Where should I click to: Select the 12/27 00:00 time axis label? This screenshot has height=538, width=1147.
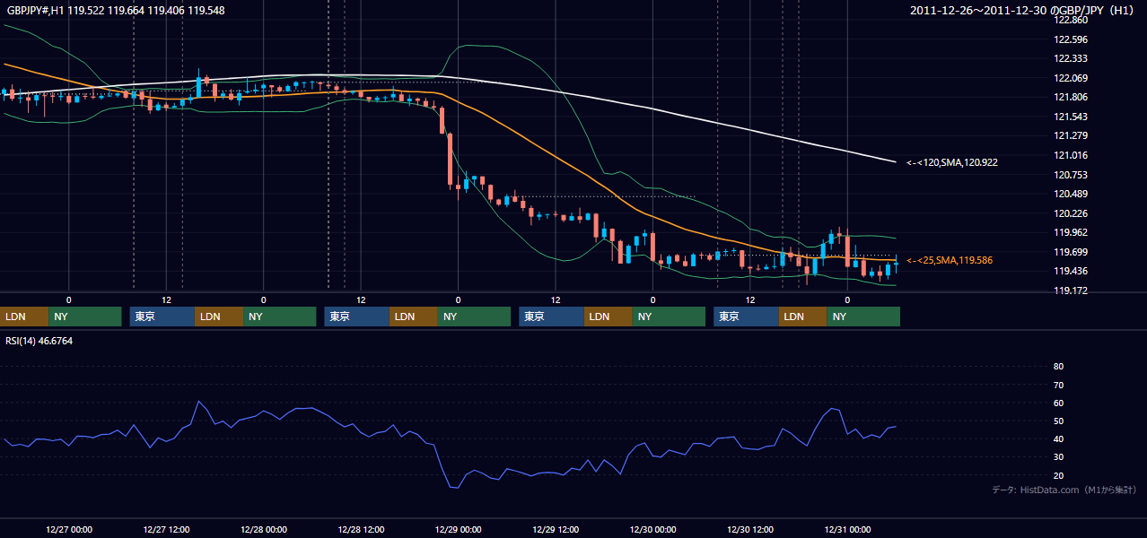(69, 529)
